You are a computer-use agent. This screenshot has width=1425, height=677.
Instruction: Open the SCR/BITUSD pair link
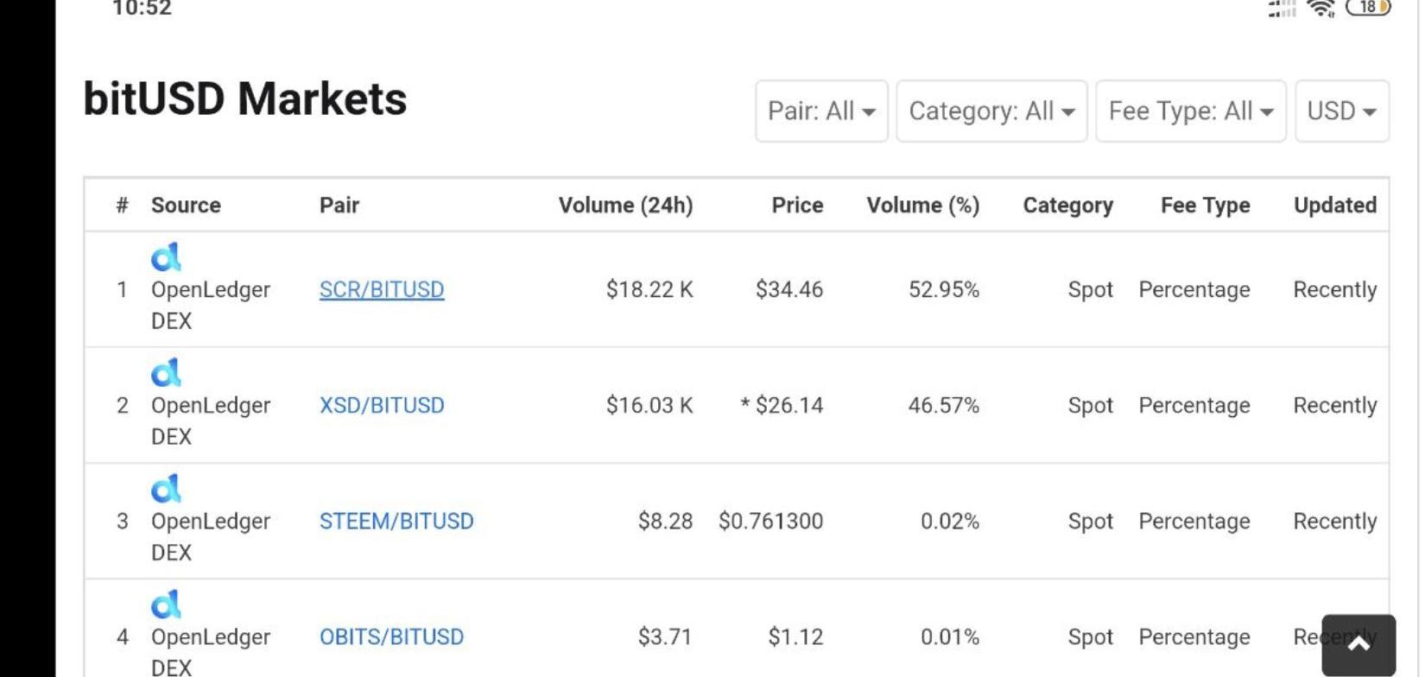pos(382,289)
